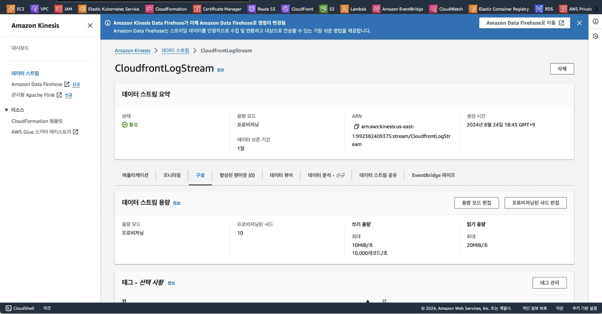Open 개인 정보 보호 footer link
The width and height of the screenshot is (602, 314).
coord(535,308)
